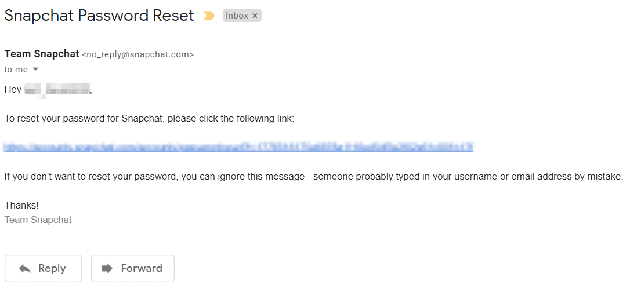
Task: Remove the Inbox label with its X
Action: point(255,16)
